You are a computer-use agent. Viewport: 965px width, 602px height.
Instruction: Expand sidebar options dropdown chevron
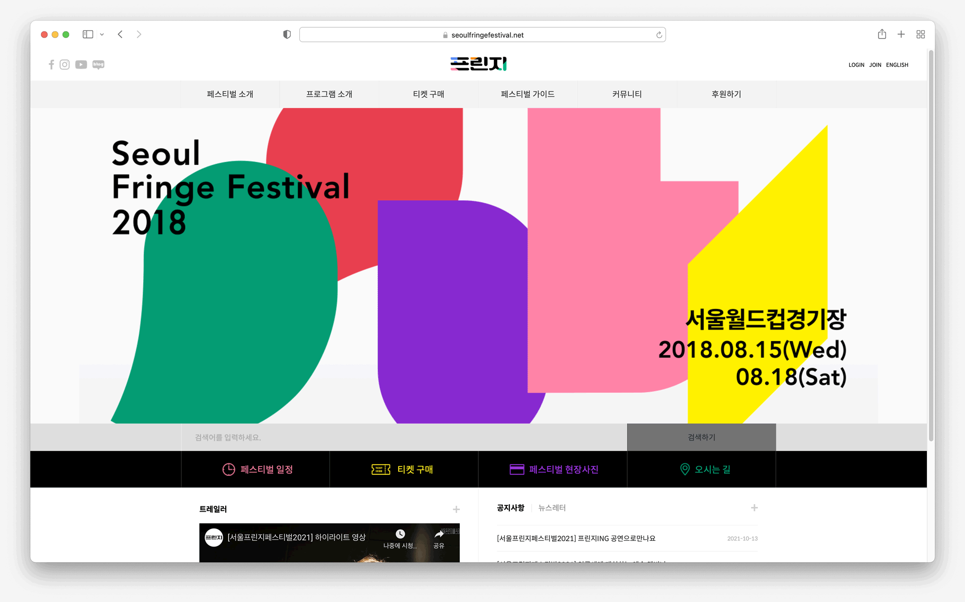point(102,34)
